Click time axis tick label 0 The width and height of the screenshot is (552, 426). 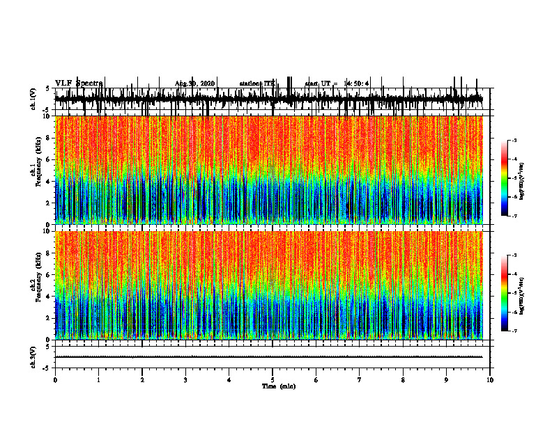(x=55, y=380)
